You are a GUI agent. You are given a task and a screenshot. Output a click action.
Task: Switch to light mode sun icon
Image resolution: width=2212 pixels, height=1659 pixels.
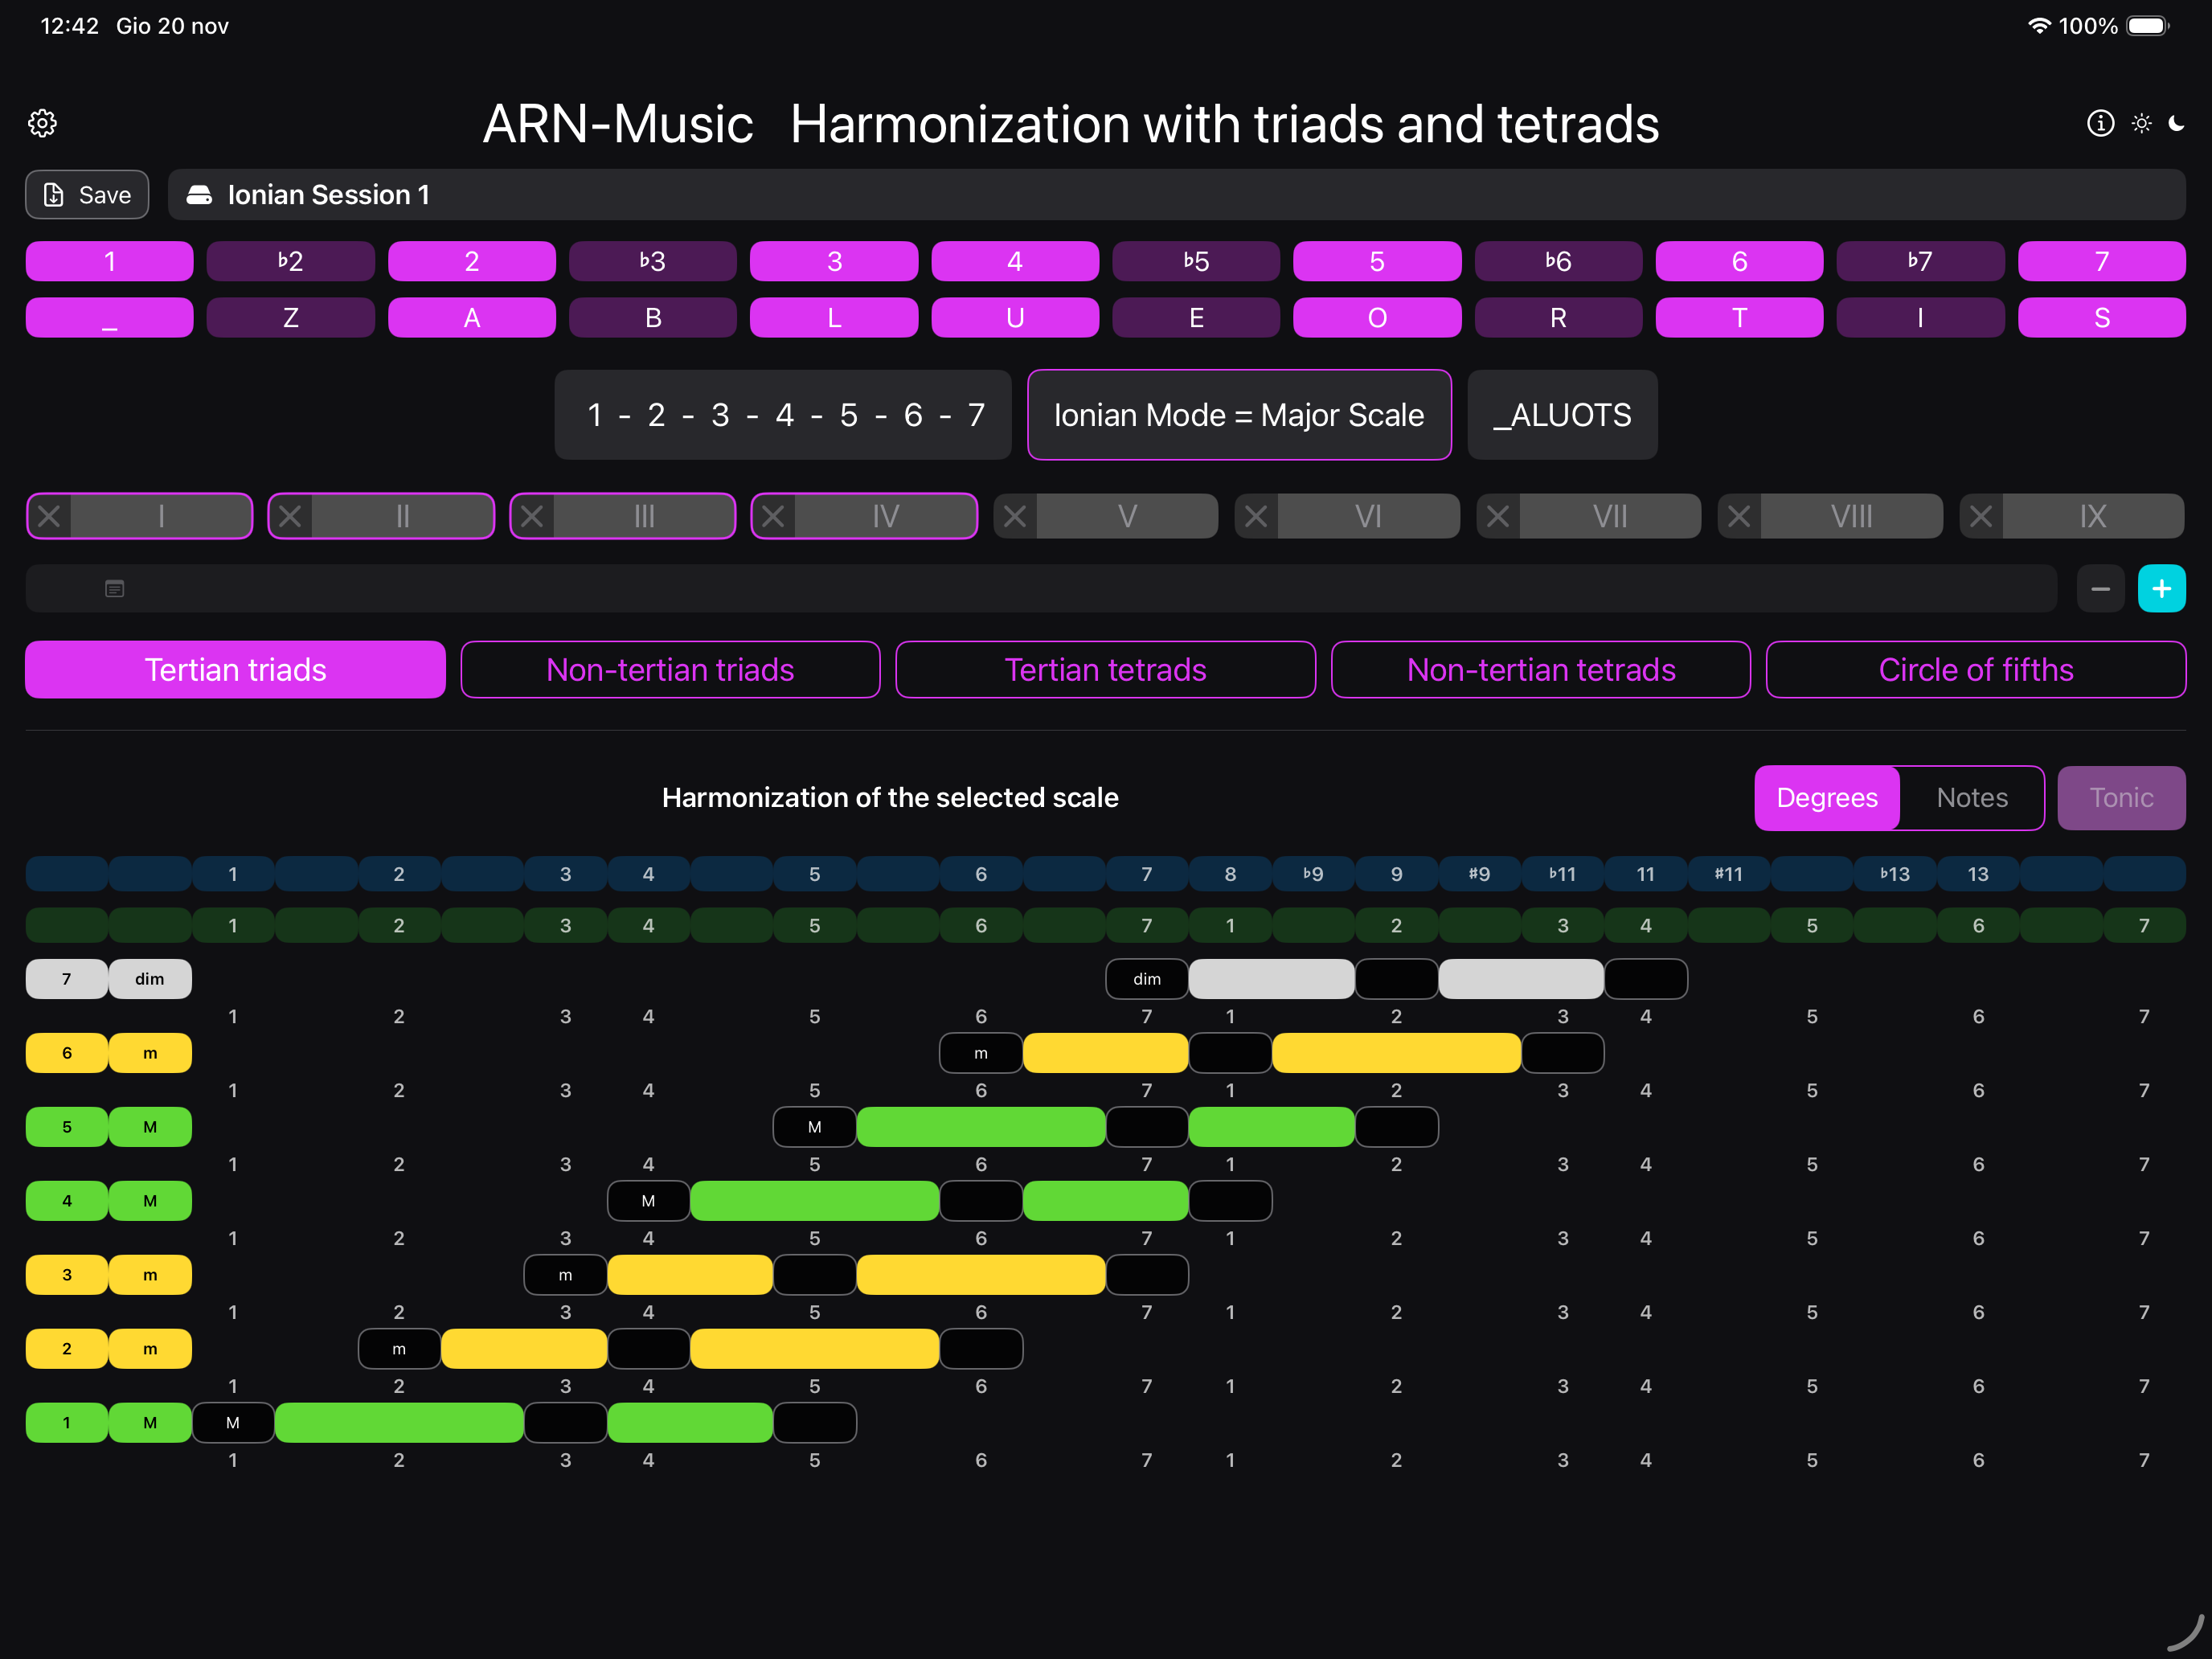pos(2141,123)
